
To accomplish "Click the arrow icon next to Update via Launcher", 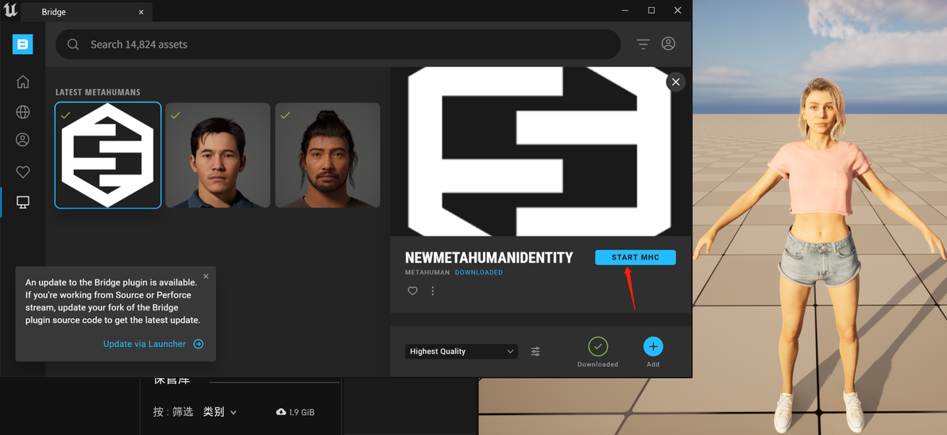I will pos(198,344).
